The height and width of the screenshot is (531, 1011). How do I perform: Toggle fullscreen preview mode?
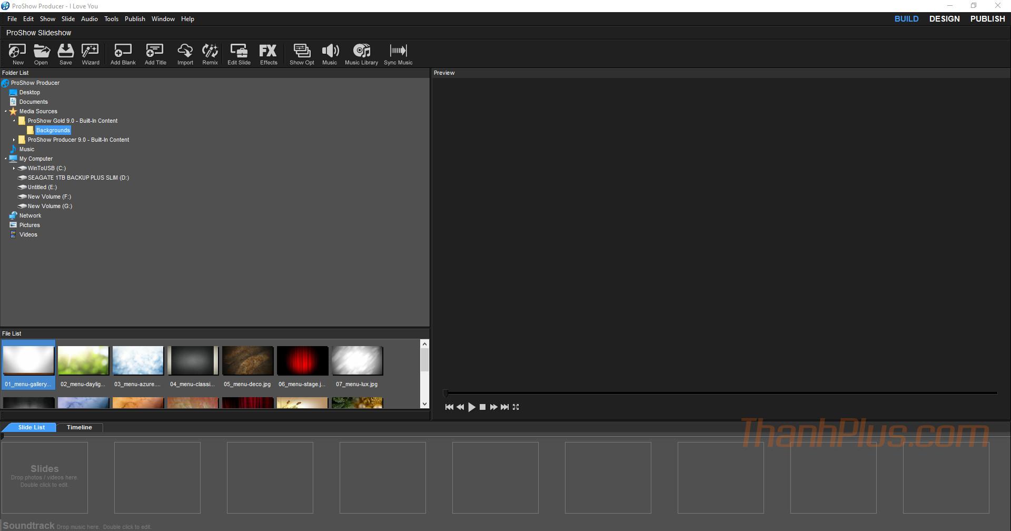pos(516,407)
